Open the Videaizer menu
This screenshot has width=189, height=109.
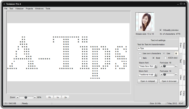(19, 9)
